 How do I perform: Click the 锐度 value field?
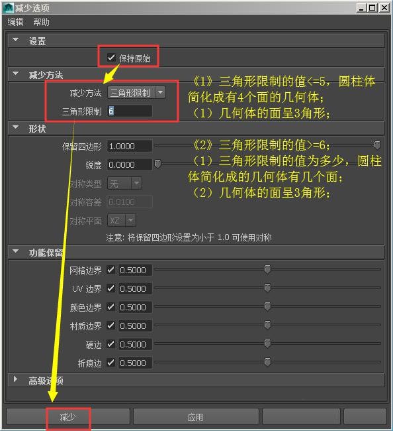(x=130, y=164)
